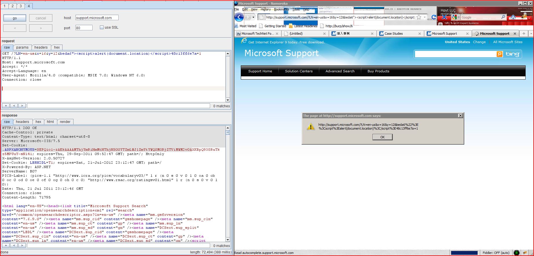Open the Buy Products nav item

coord(378,71)
